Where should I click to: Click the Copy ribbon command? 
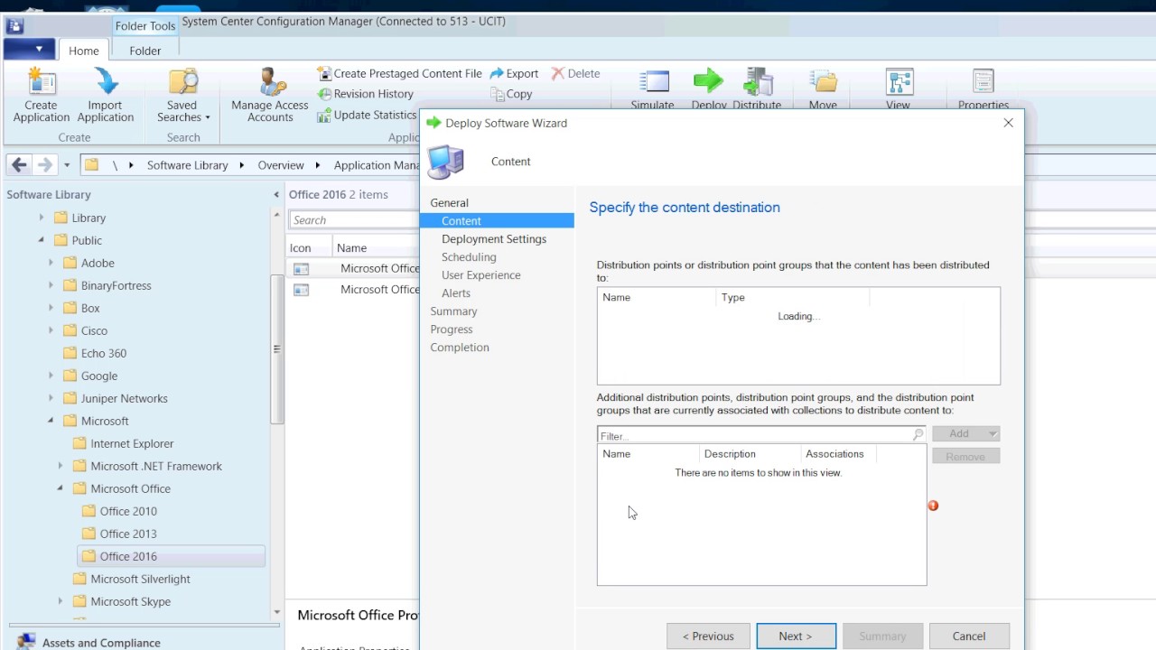click(511, 94)
